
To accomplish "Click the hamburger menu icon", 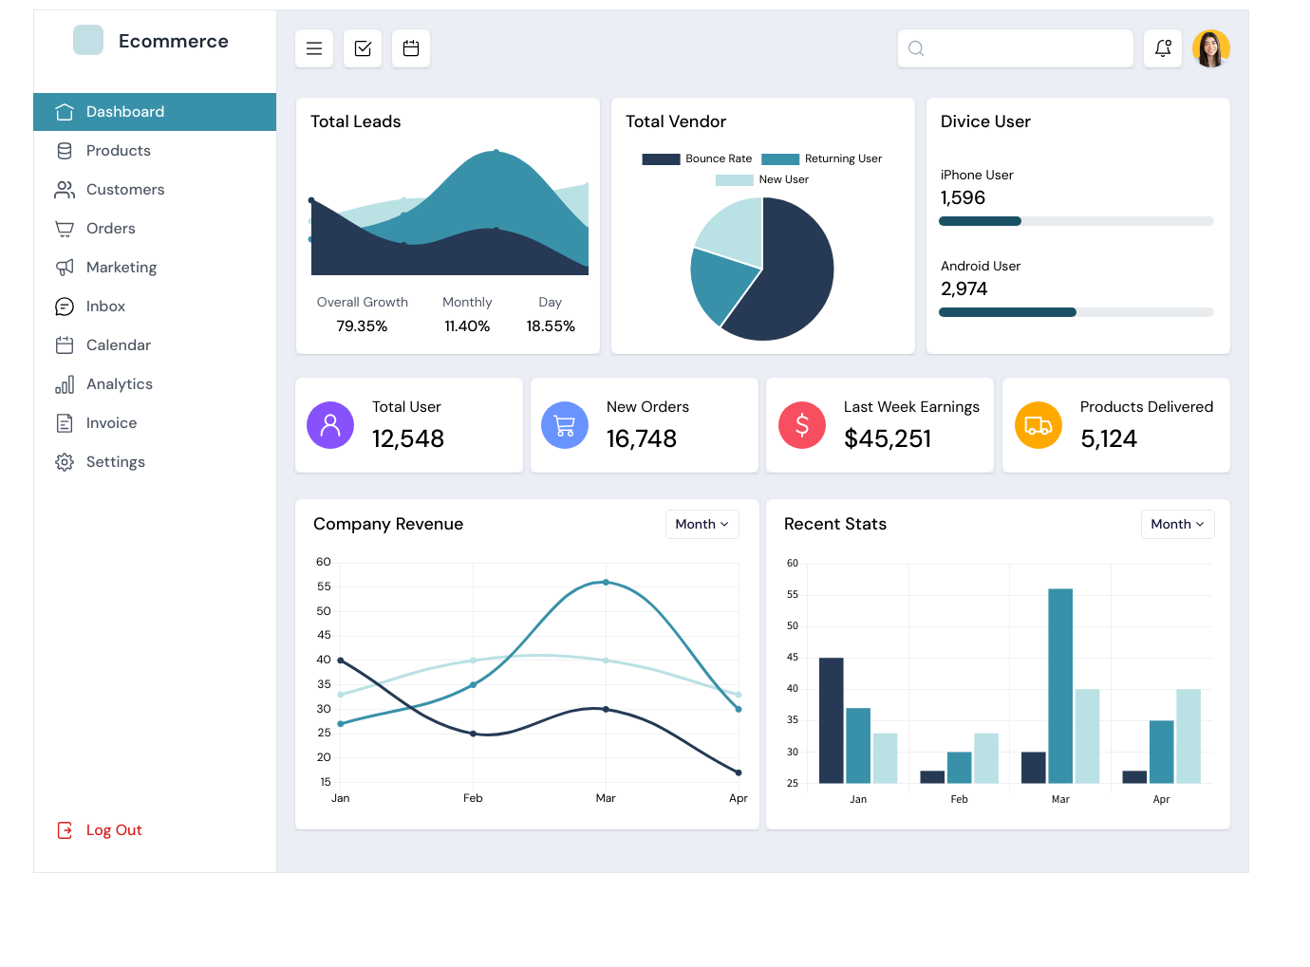I will click(314, 48).
